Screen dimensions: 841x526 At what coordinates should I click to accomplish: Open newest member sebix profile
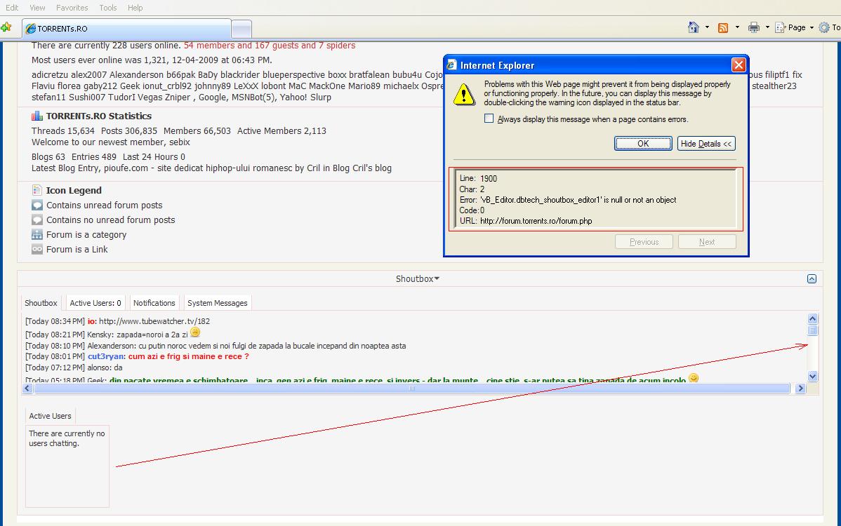click(180, 142)
